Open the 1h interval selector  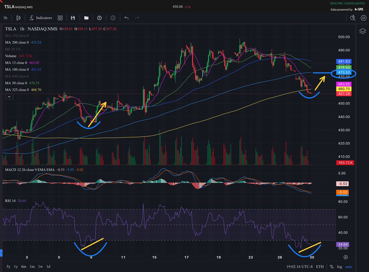click(x=5, y=18)
